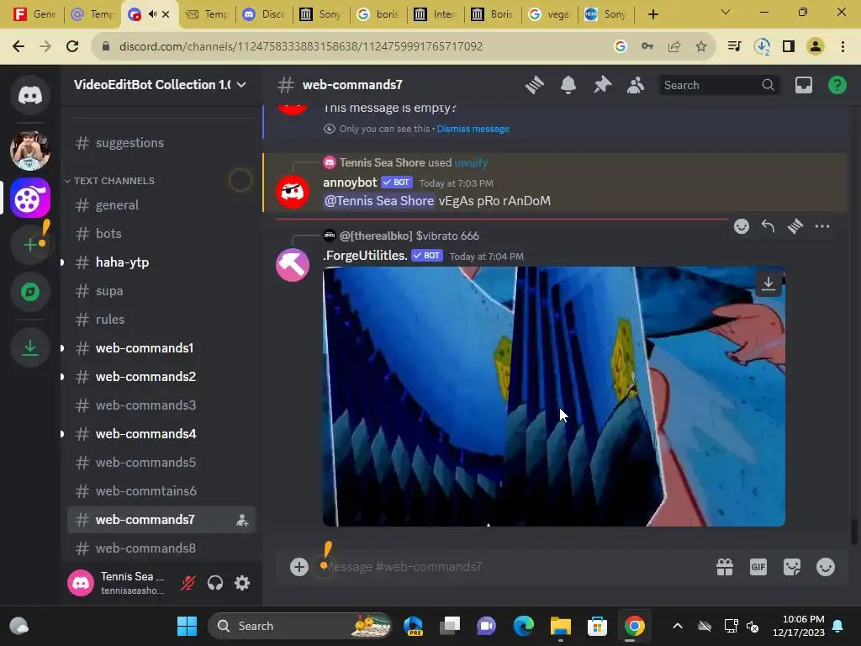Toggle the member list icon
861x646 pixels.
click(x=636, y=85)
